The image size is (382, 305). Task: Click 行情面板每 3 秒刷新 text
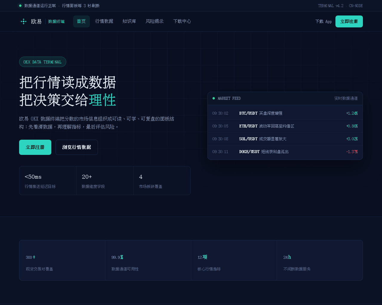(81, 6)
